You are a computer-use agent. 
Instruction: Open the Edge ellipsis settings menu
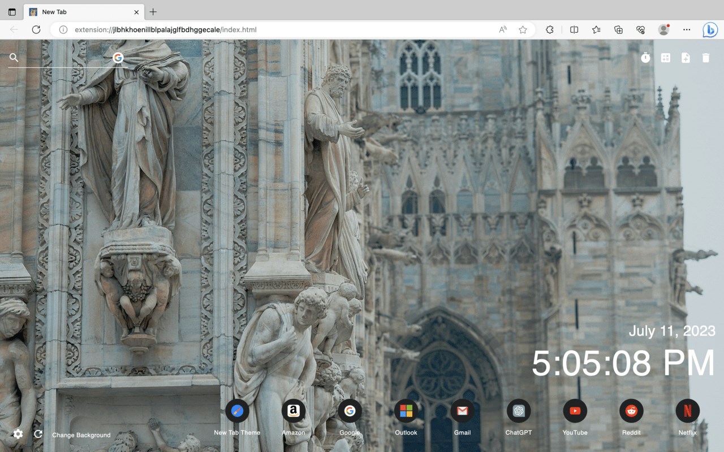[686, 29]
